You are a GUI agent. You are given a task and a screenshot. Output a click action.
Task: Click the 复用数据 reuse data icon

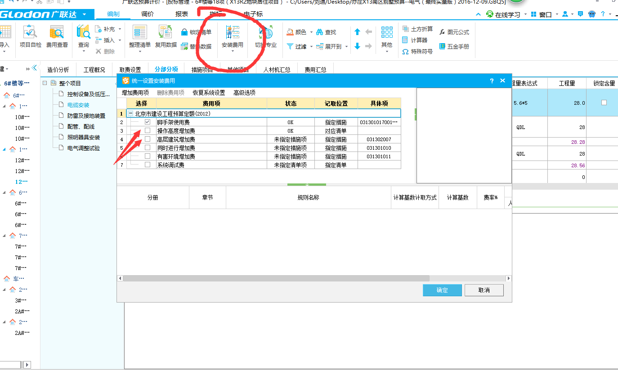[166, 32]
